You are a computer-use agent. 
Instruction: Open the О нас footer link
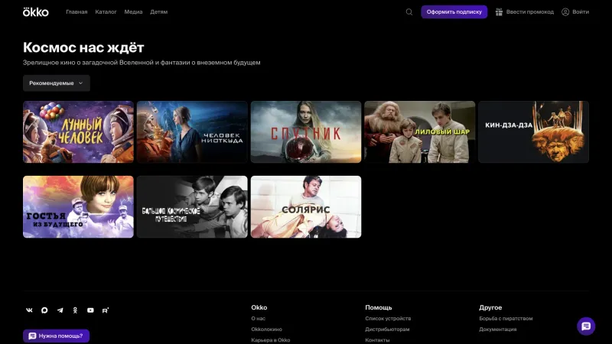pyautogui.click(x=259, y=319)
